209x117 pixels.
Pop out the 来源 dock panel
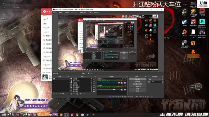click(95, 76)
